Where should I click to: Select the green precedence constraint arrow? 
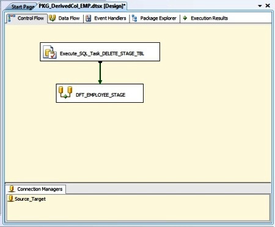[100, 72]
